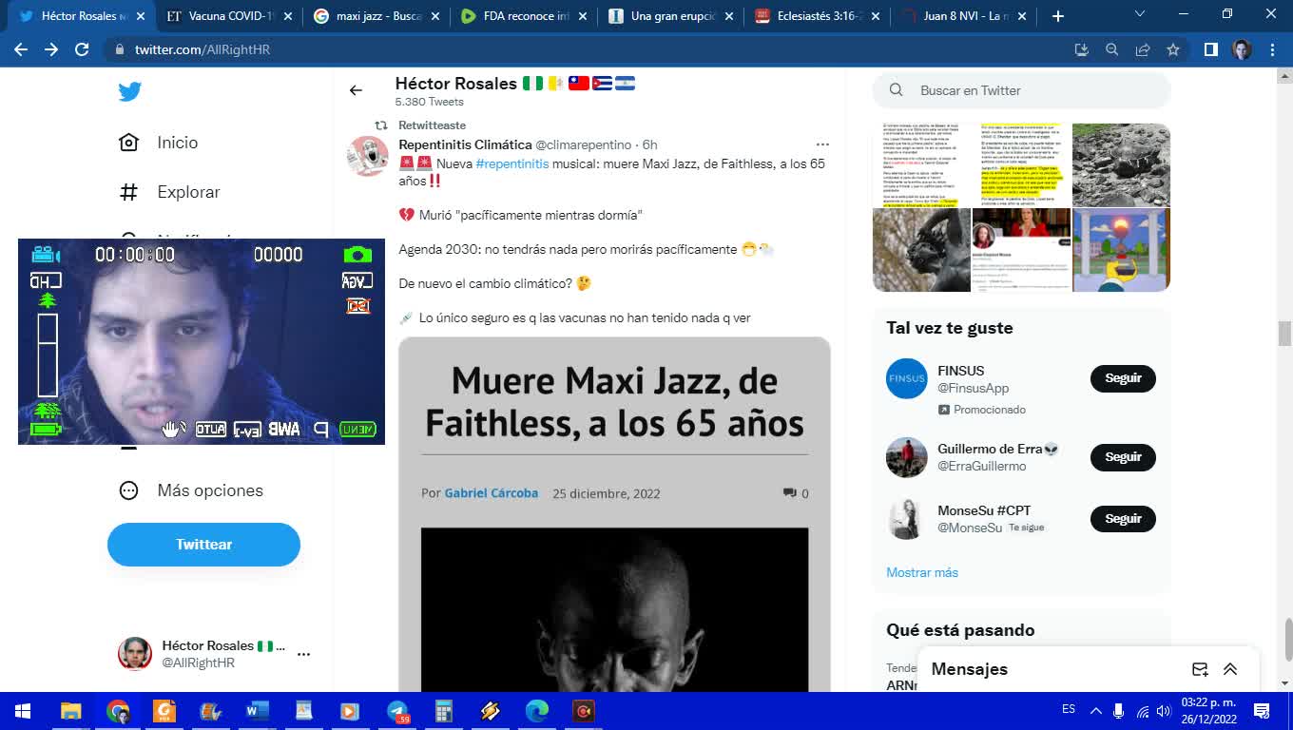The width and height of the screenshot is (1293, 730).
Task: Click the address bar URL
Action: coord(203,49)
